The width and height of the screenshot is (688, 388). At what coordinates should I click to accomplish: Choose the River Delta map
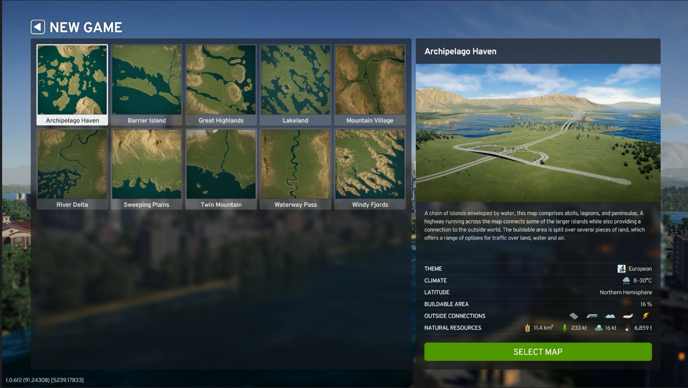(x=72, y=169)
